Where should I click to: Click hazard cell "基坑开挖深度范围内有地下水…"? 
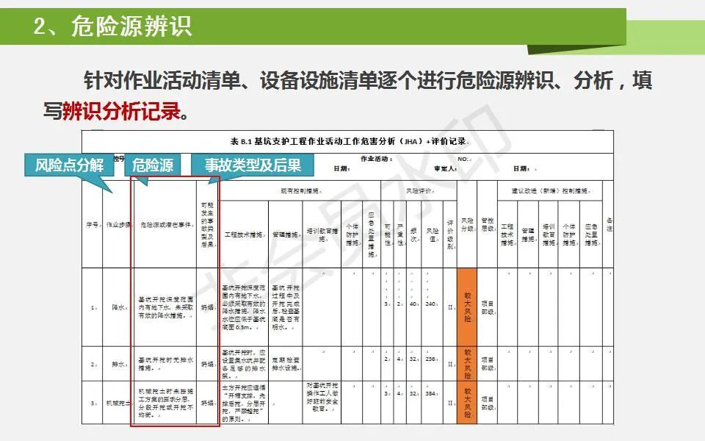click(x=165, y=307)
